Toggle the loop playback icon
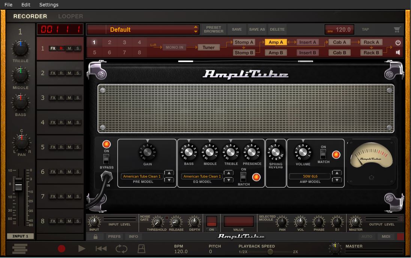 coord(121,249)
